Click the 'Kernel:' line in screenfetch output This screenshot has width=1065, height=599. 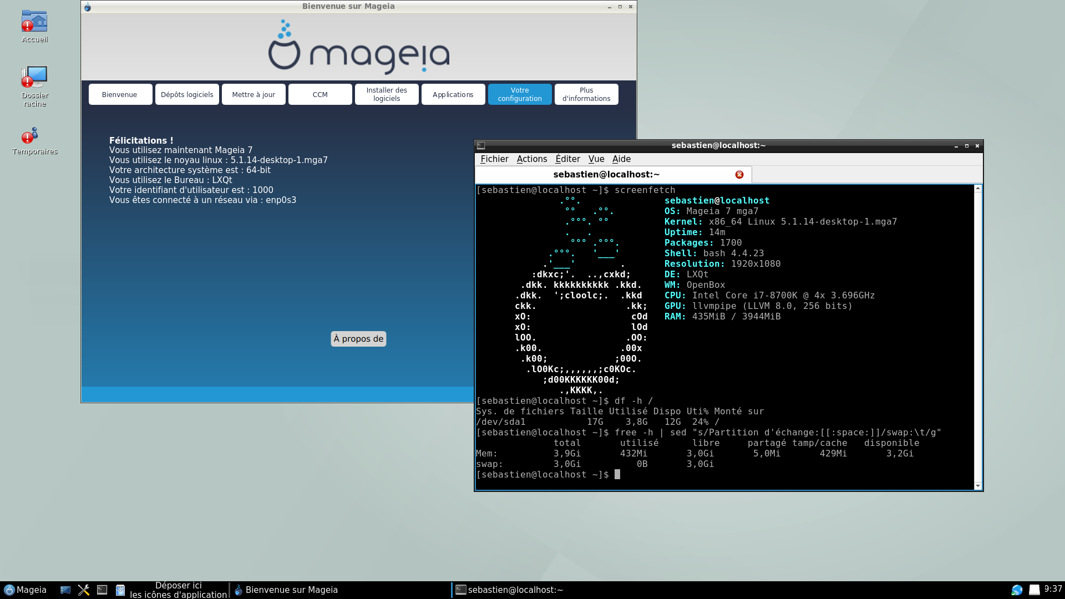coord(780,222)
